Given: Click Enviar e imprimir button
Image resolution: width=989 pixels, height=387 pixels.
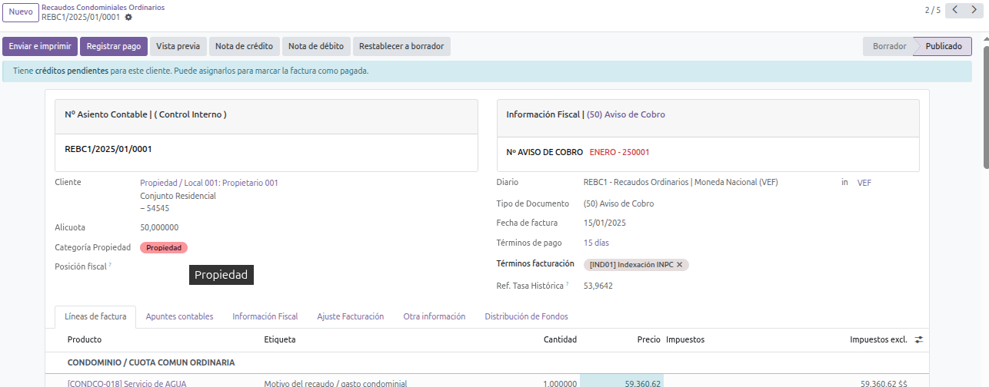Looking at the screenshot, I should point(40,46).
